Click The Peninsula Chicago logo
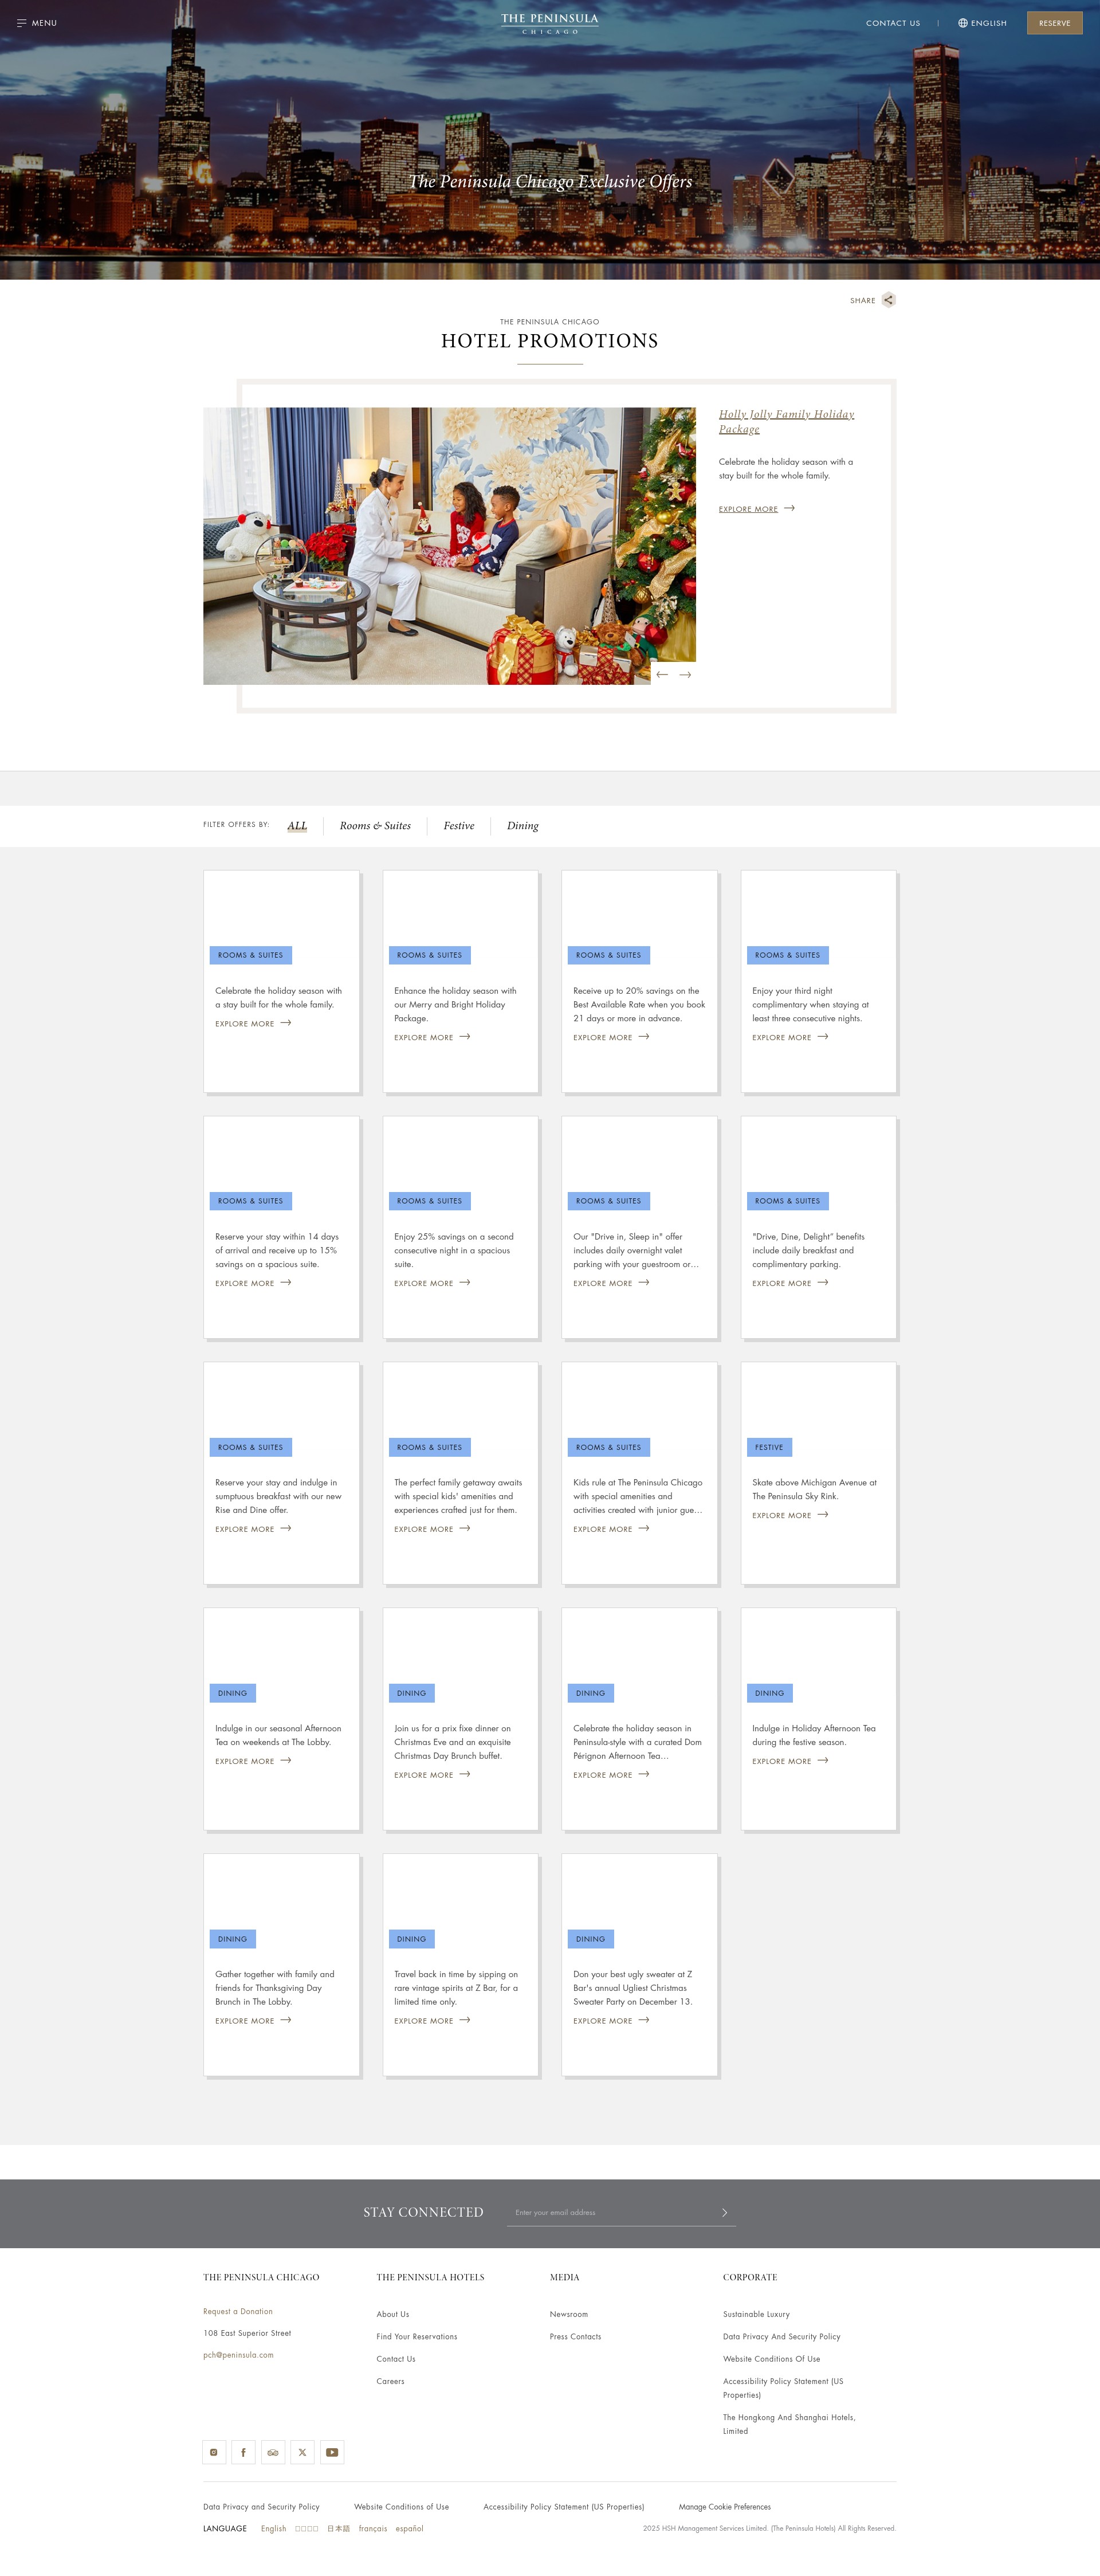 pos(550,23)
